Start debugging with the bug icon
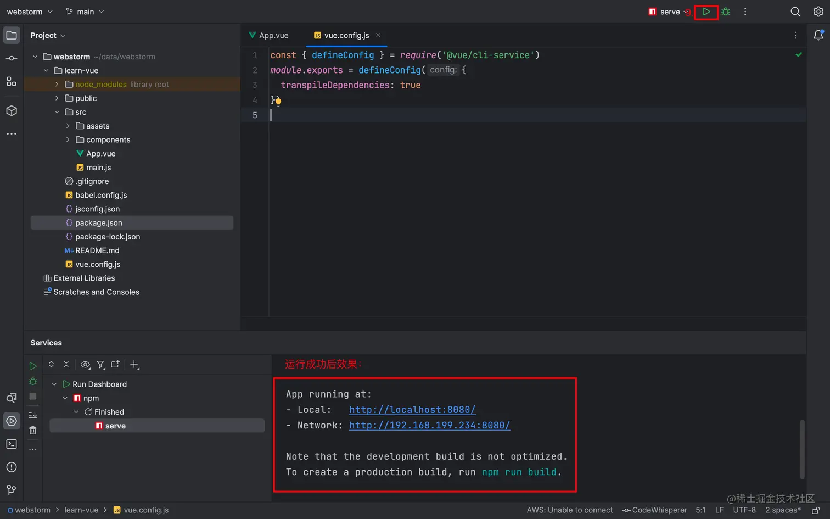This screenshot has width=830, height=519. coord(726,12)
